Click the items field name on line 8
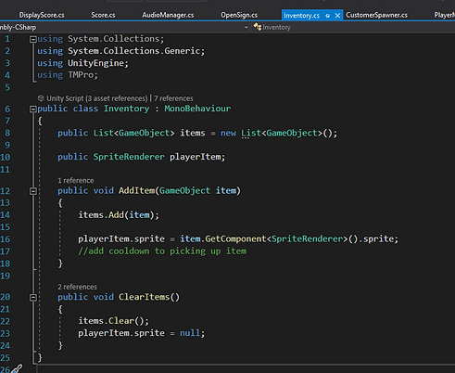The height and width of the screenshot is (373, 455). pos(193,133)
